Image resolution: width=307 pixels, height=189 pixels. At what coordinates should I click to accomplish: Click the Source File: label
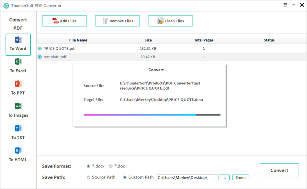click(94, 86)
